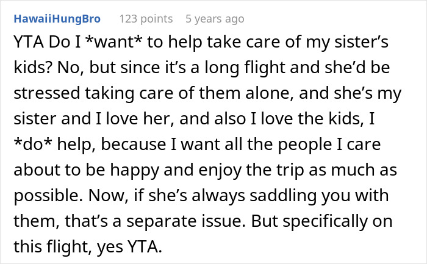Click the 123 points score

click(x=145, y=19)
